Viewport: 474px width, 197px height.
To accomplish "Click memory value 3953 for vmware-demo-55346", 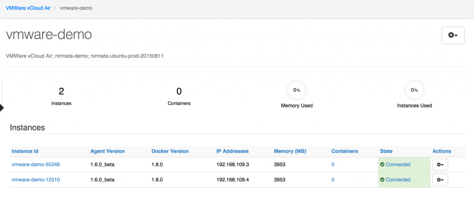I will [280, 164].
